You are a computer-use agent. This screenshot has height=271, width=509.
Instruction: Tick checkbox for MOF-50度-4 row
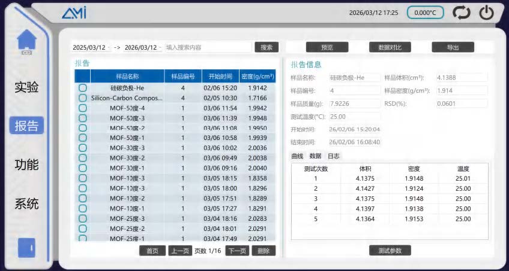[83, 108]
